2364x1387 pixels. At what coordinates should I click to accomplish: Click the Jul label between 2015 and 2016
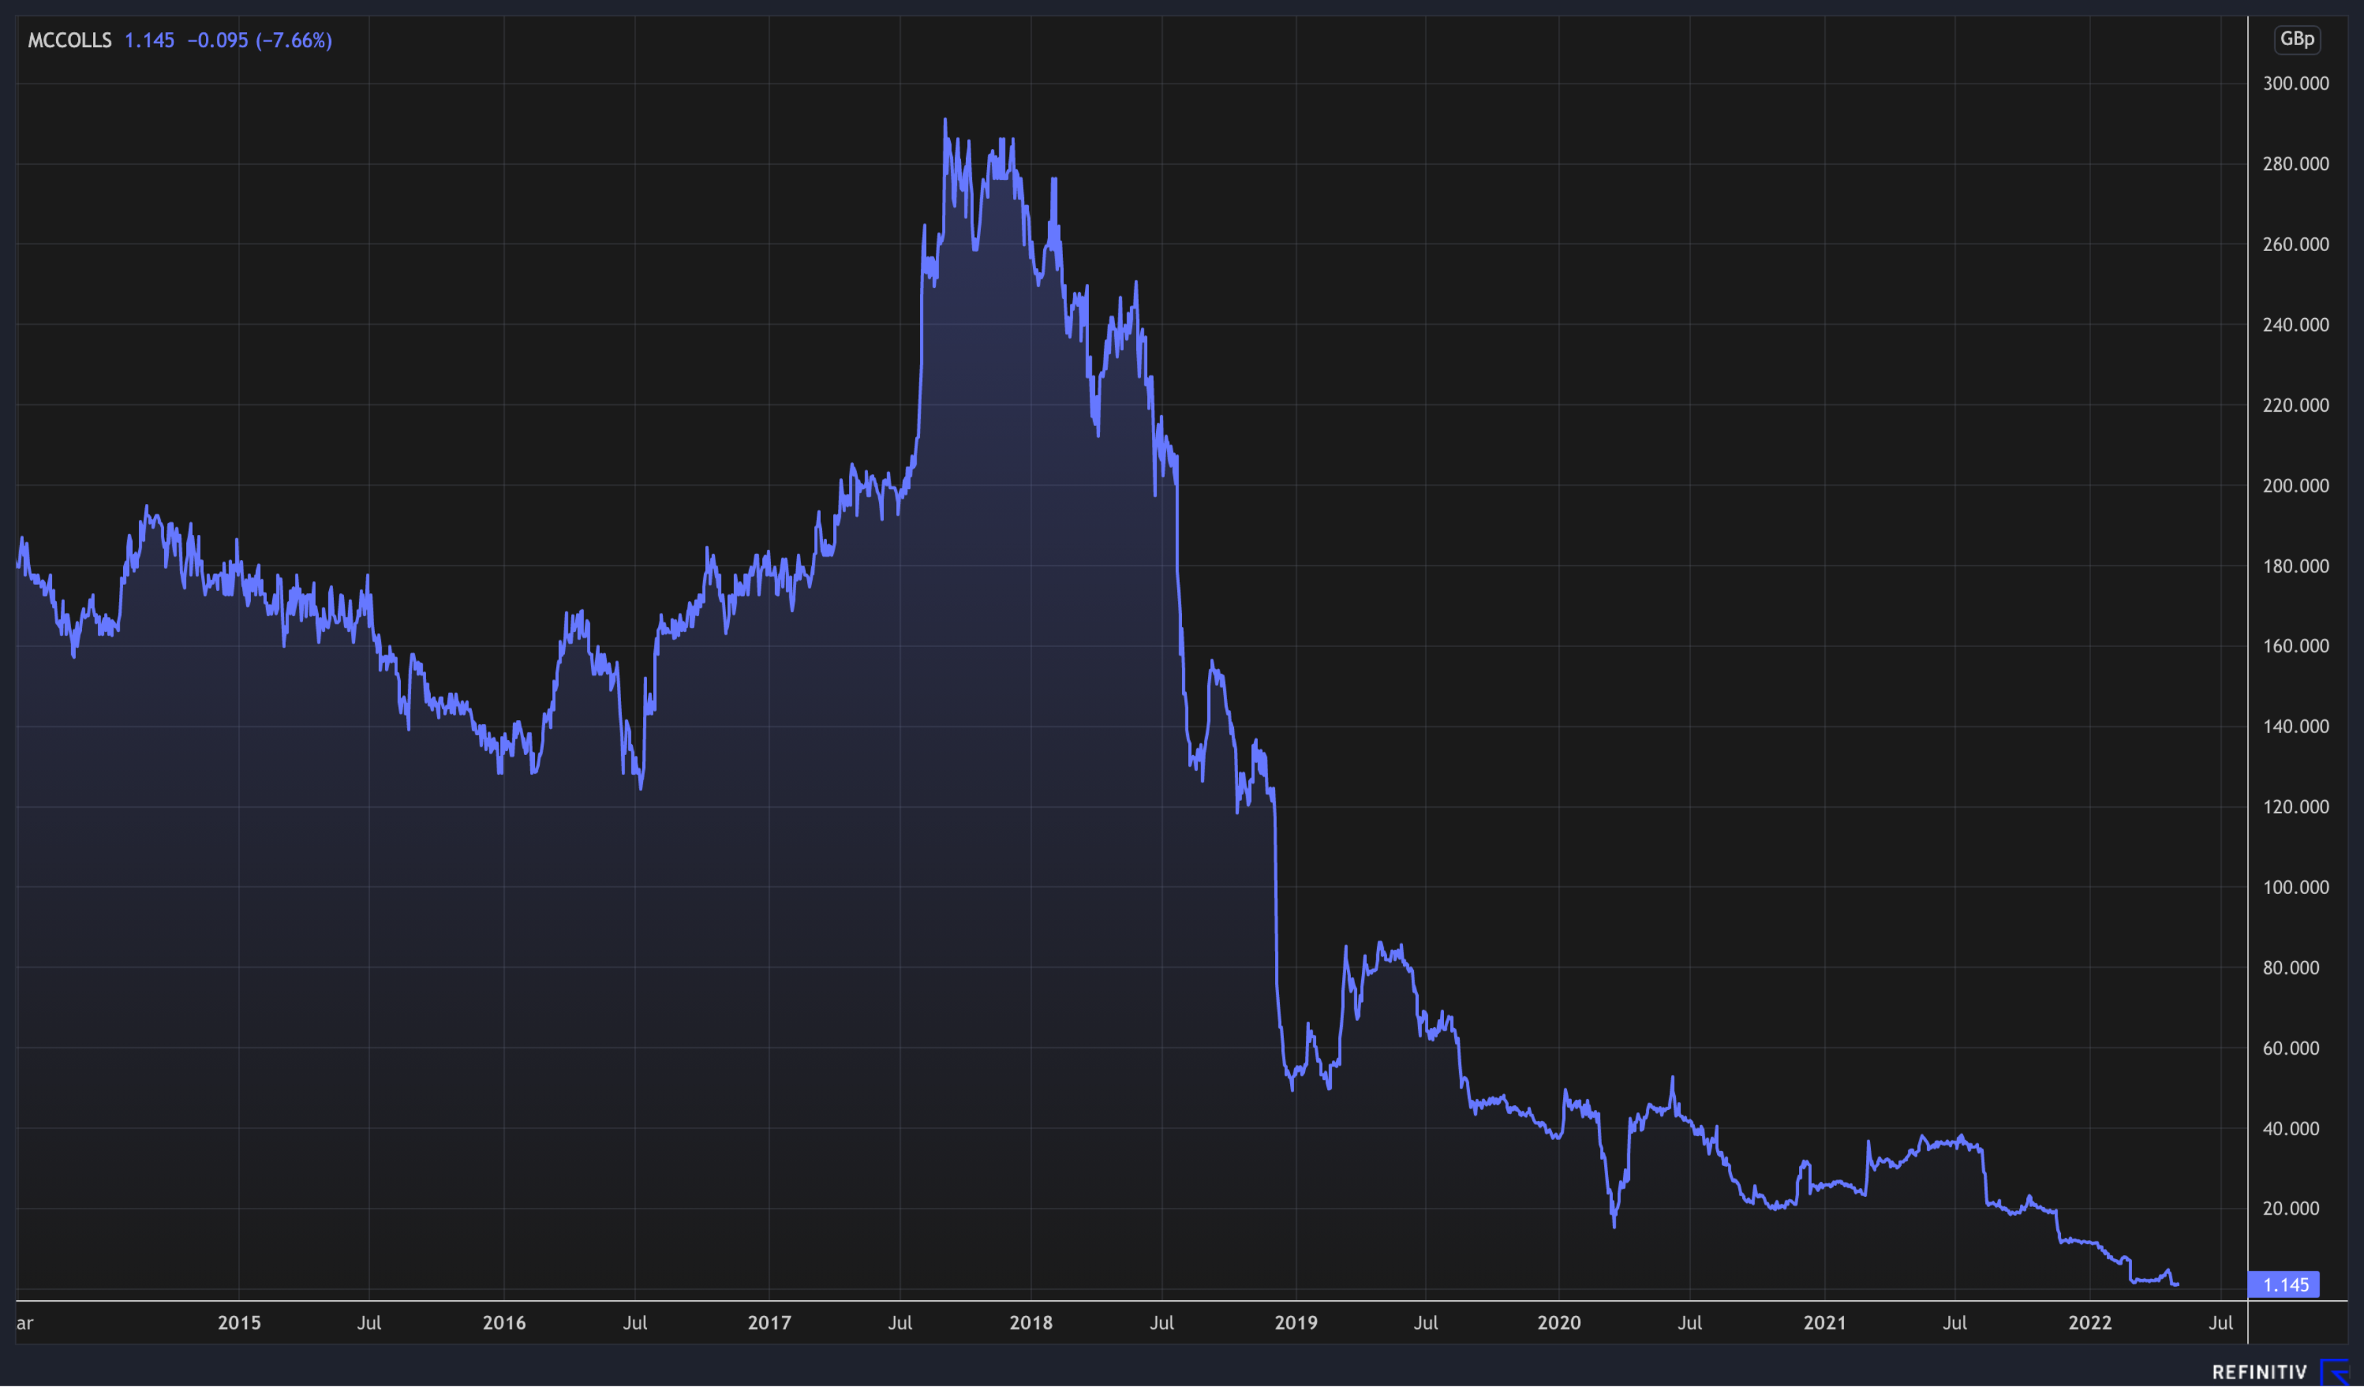point(369,1323)
